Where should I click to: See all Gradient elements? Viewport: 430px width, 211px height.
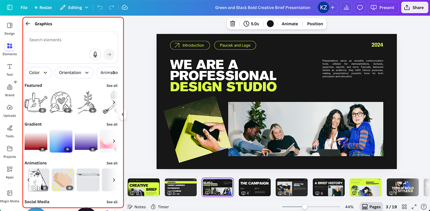[x=112, y=124]
